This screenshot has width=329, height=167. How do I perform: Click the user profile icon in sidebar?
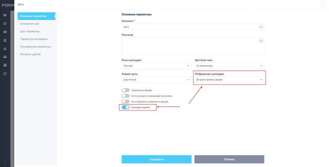(5, 40)
